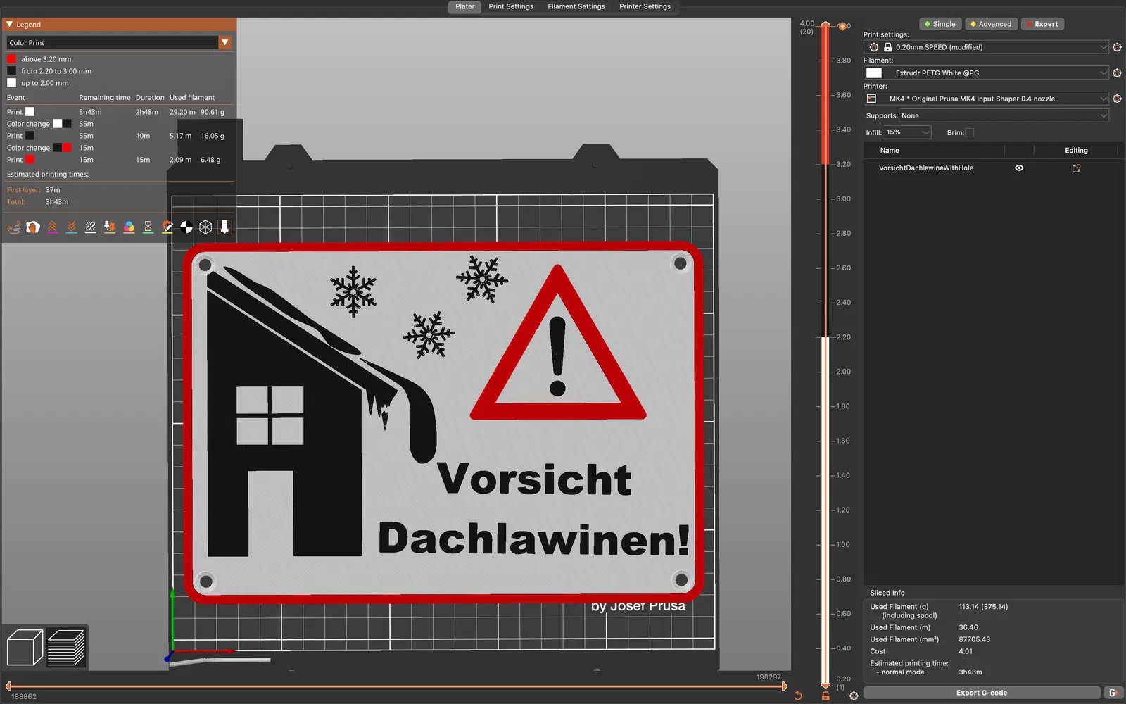The image size is (1126, 704).
Task: Switch to sliced layers preview view
Action: [66, 647]
